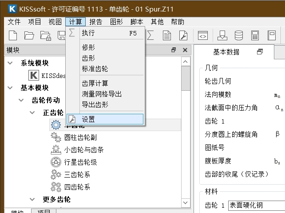Close the 模块 panel

tap(185, 50)
